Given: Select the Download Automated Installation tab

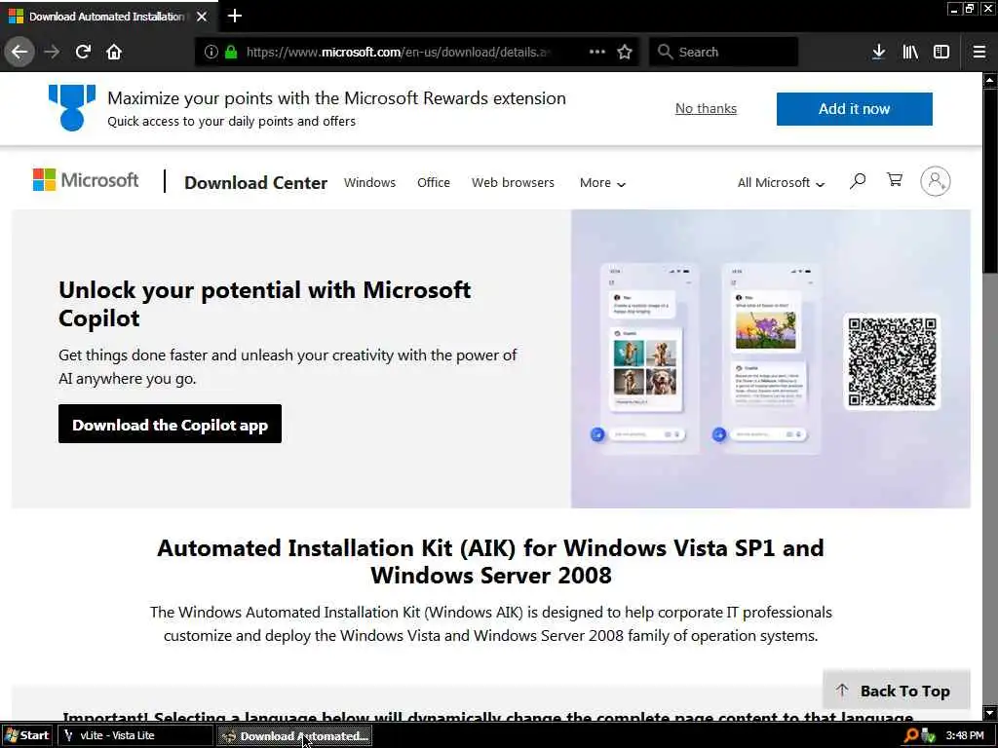Looking at the screenshot, I should point(108,17).
